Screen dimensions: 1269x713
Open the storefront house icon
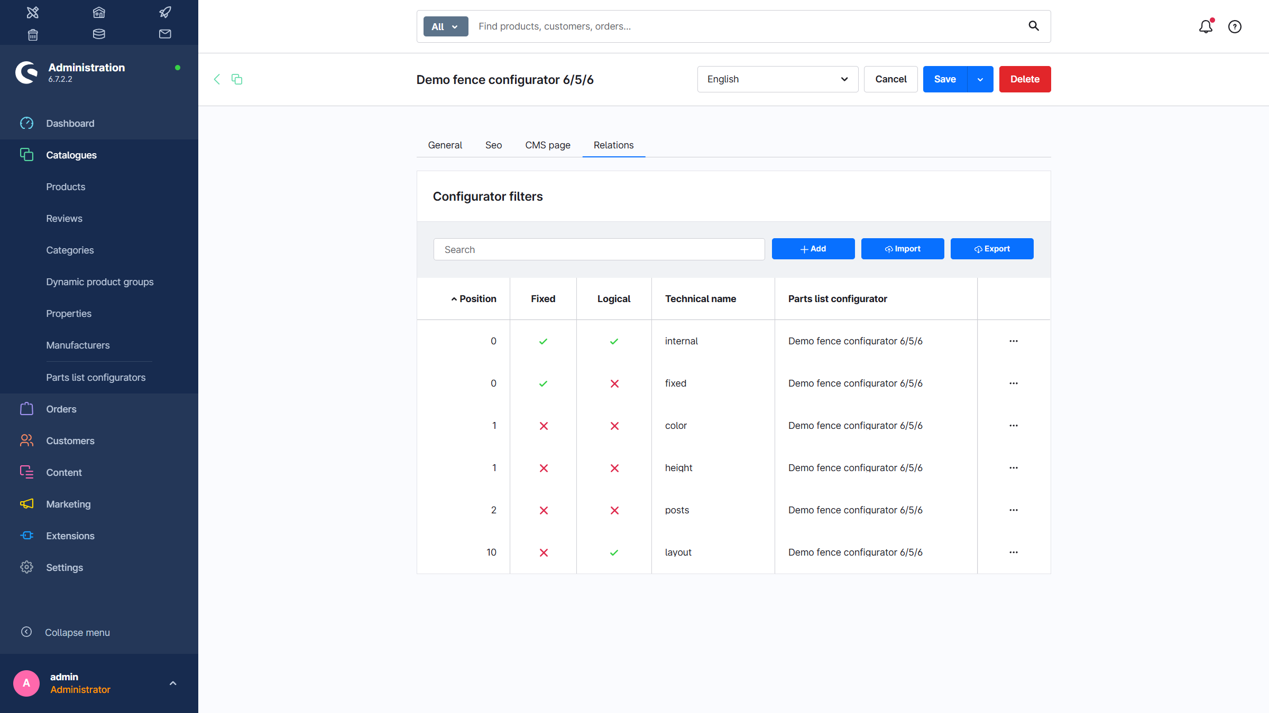point(99,12)
